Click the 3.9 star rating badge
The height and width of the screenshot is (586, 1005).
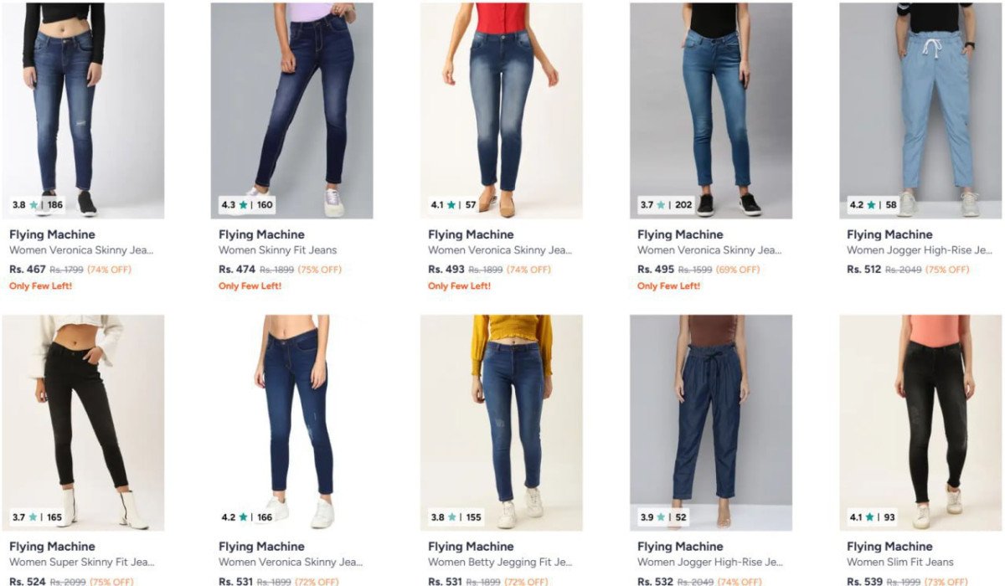pyautogui.click(x=663, y=517)
